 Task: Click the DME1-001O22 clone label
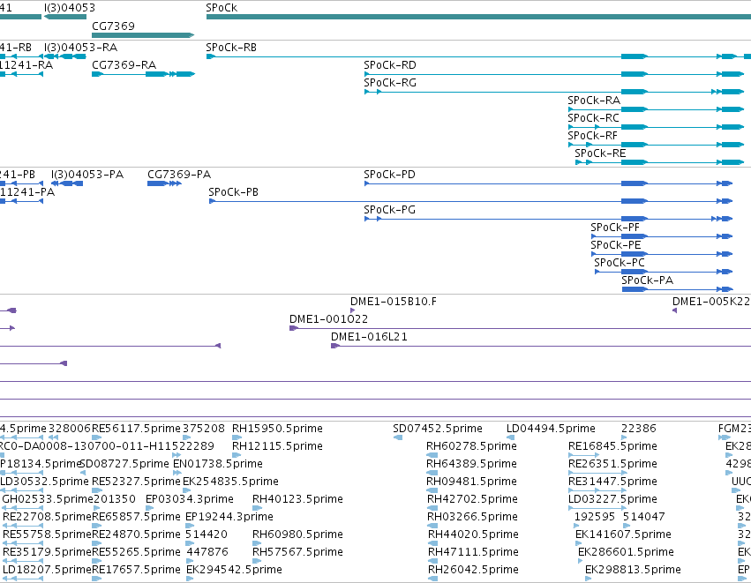coord(328,319)
